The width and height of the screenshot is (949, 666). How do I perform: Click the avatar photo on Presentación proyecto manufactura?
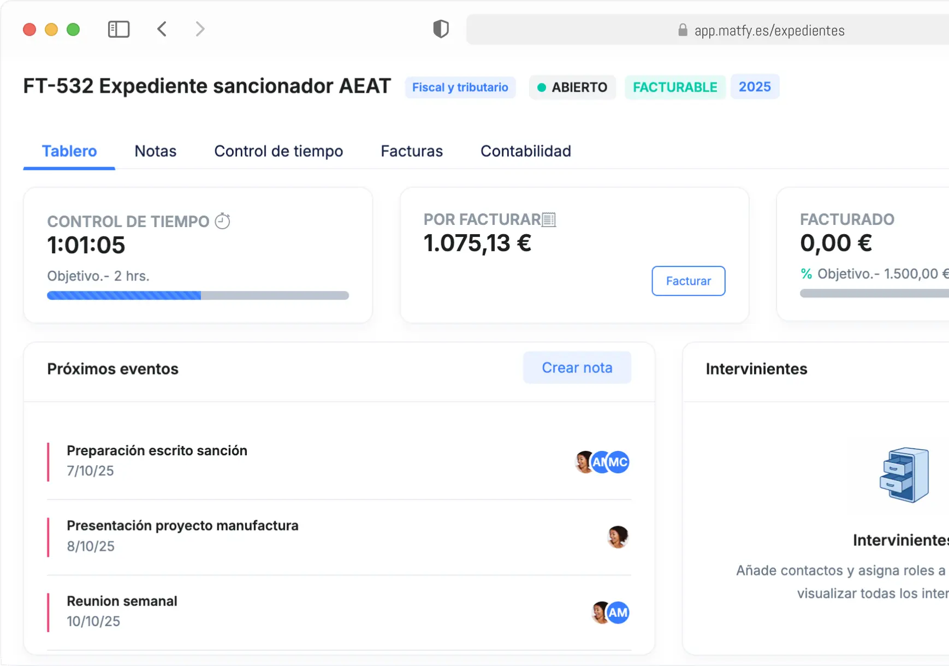click(x=618, y=537)
